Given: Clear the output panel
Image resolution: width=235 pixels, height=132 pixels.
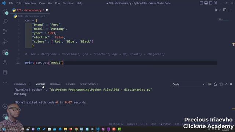Looking at the screenshot, I should tap(210, 84).
